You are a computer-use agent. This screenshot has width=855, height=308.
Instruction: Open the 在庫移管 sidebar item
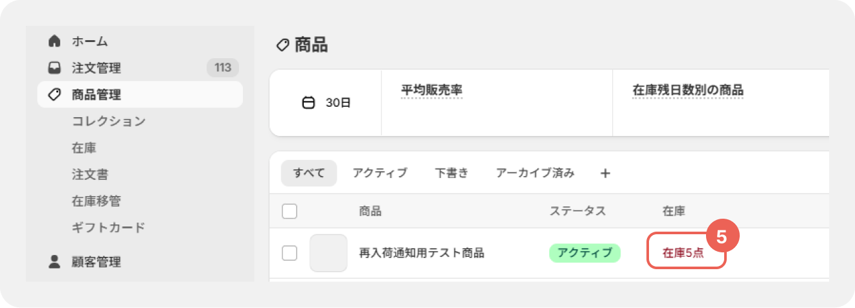97,201
